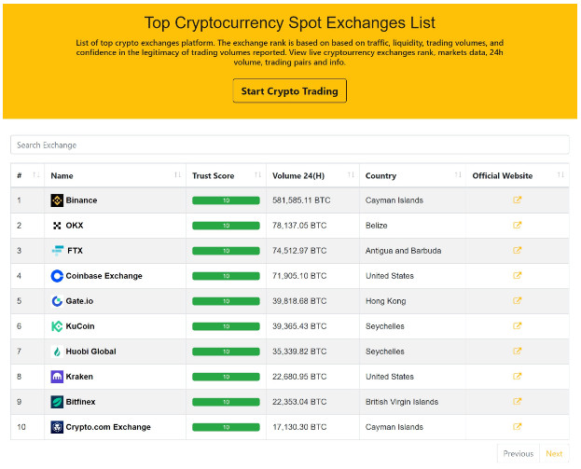The image size is (581, 469).
Task: Click OKX trust score bar
Action: coord(226,226)
